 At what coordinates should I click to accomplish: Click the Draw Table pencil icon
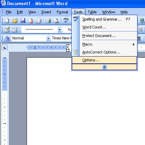click(7, 29)
